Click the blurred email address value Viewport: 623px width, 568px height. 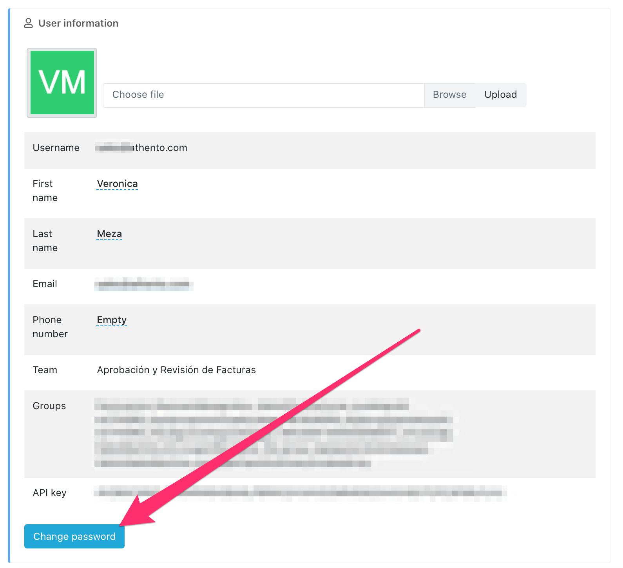143,284
